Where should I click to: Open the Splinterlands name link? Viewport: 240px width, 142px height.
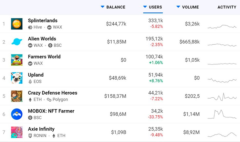42,20
